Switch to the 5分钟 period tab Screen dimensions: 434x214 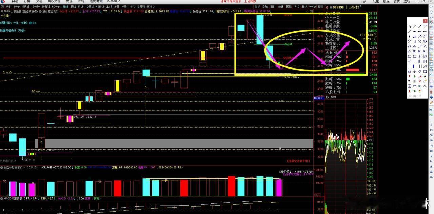click(x=25, y=7)
